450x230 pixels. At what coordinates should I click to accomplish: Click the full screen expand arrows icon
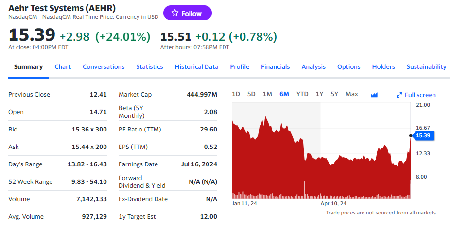pyautogui.click(x=399, y=95)
